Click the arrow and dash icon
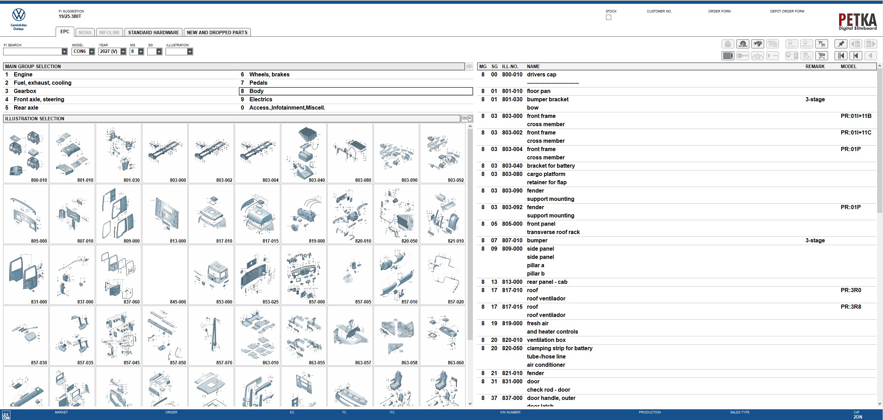Image resolution: width=883 pixels, height=420 pixels. coord(772,56)
